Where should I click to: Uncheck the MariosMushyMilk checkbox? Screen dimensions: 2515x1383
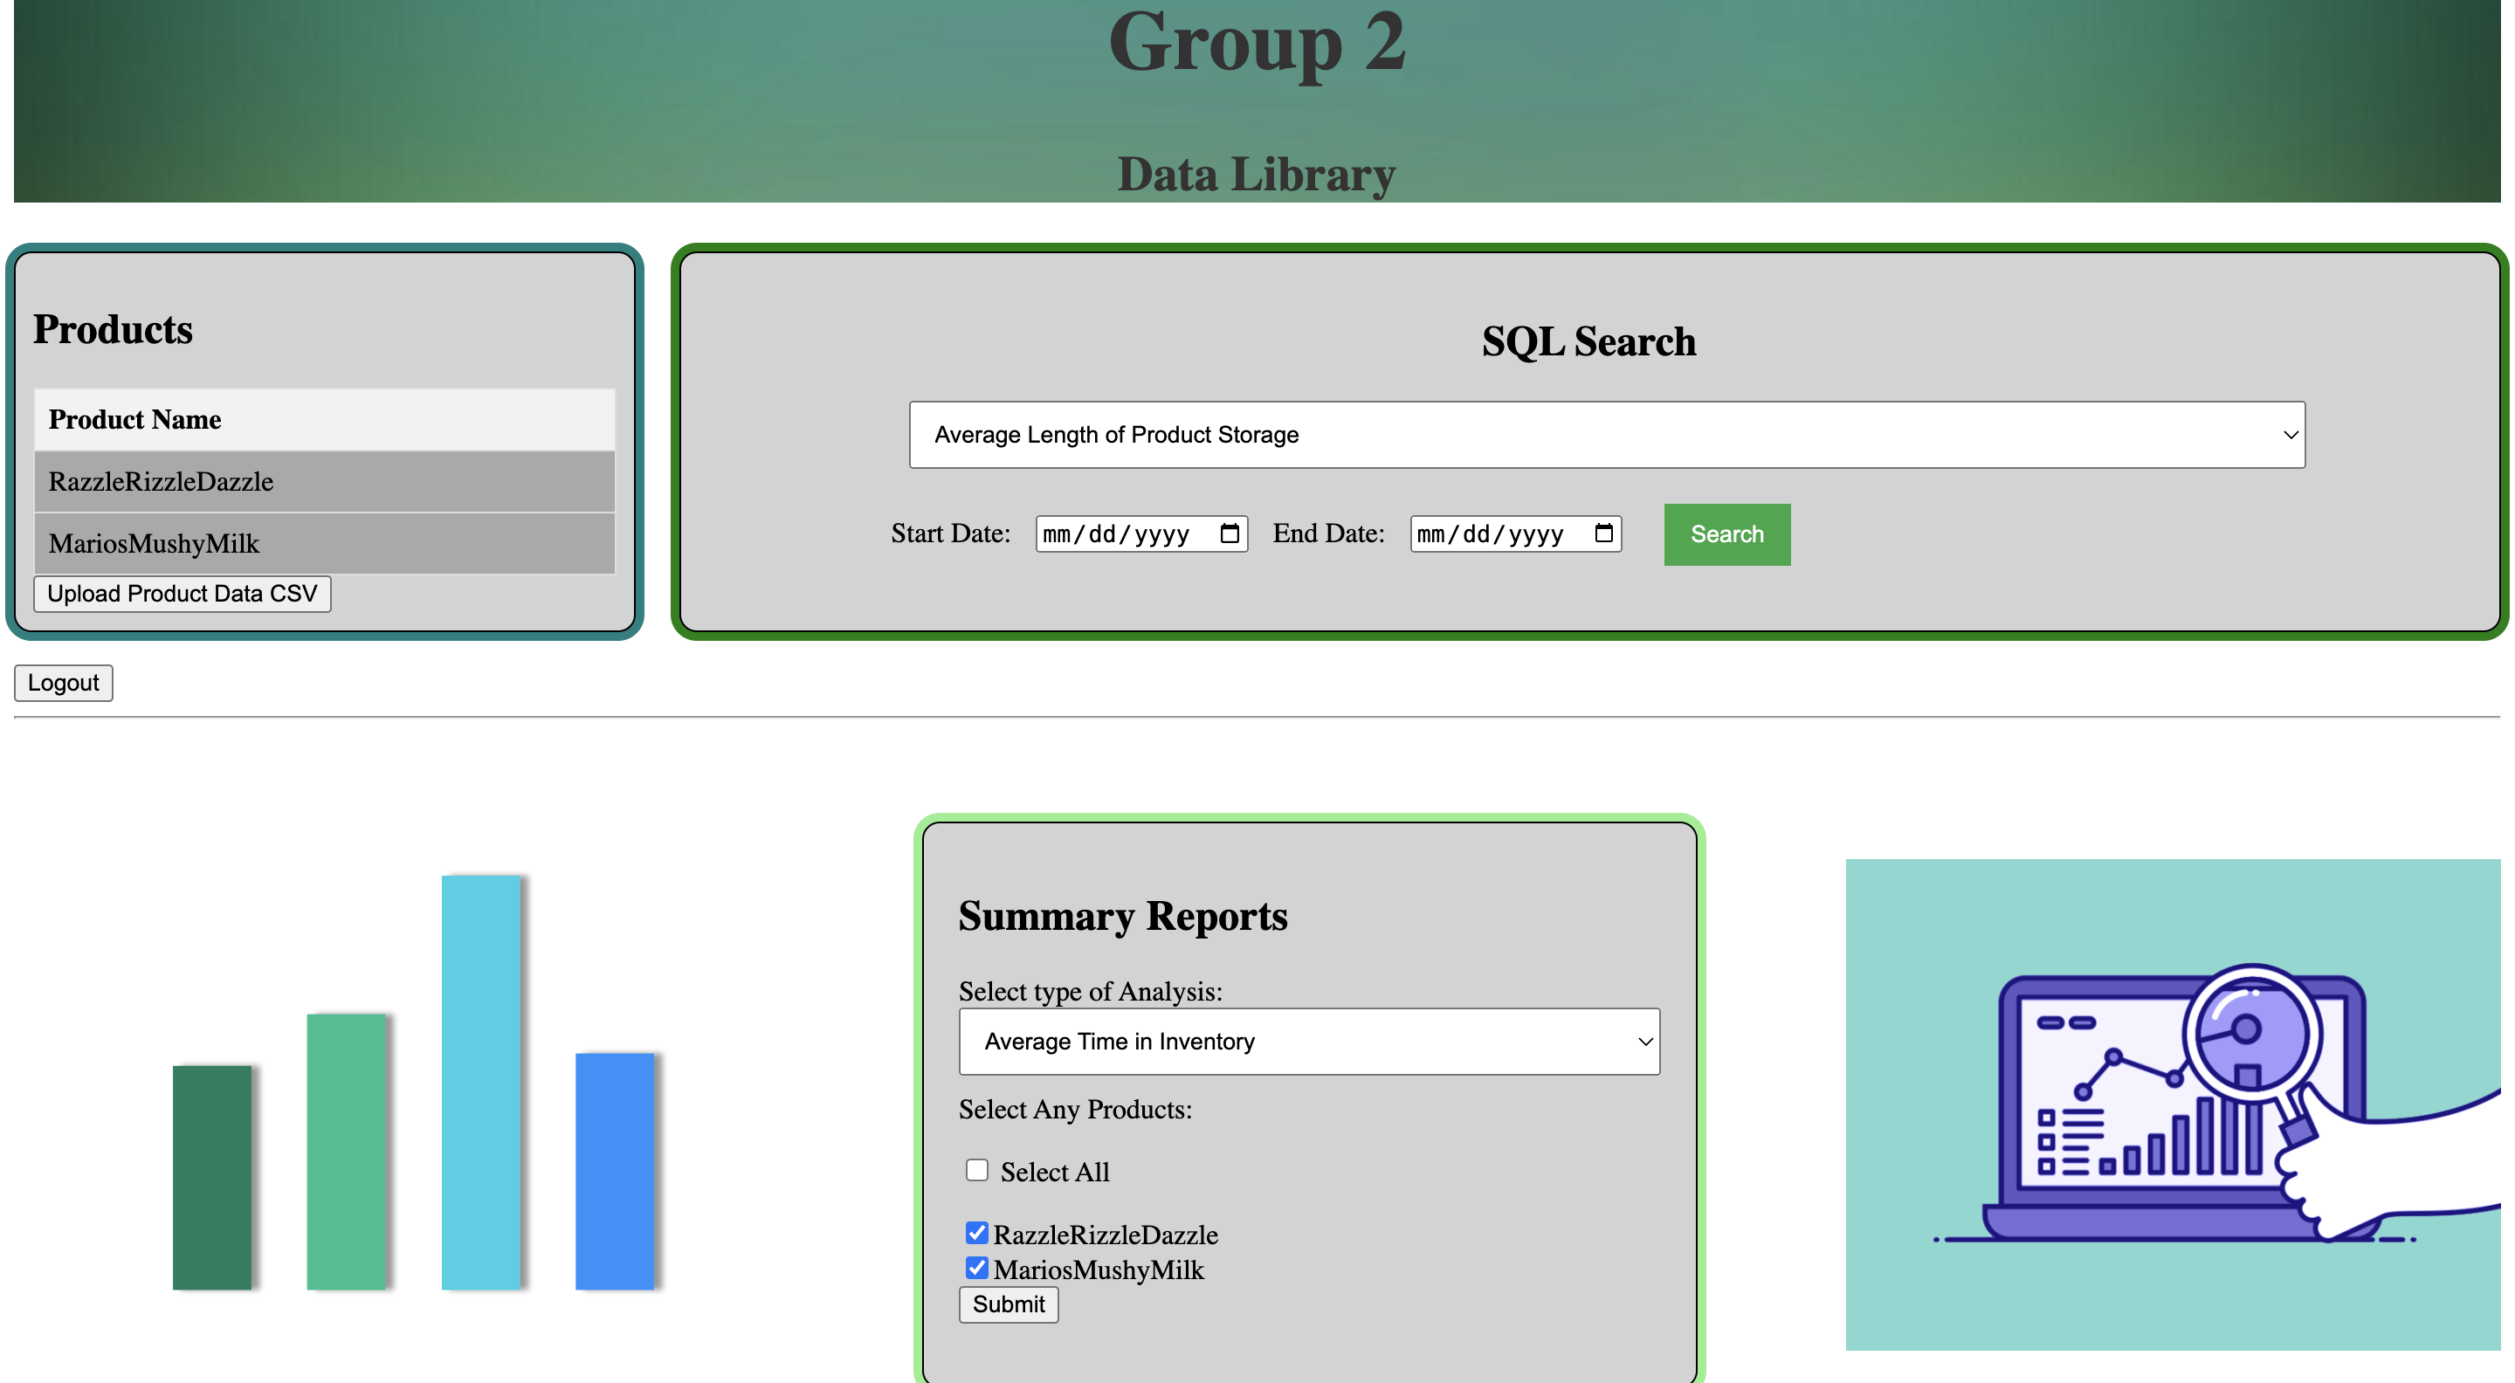(x=976, y=1268)
